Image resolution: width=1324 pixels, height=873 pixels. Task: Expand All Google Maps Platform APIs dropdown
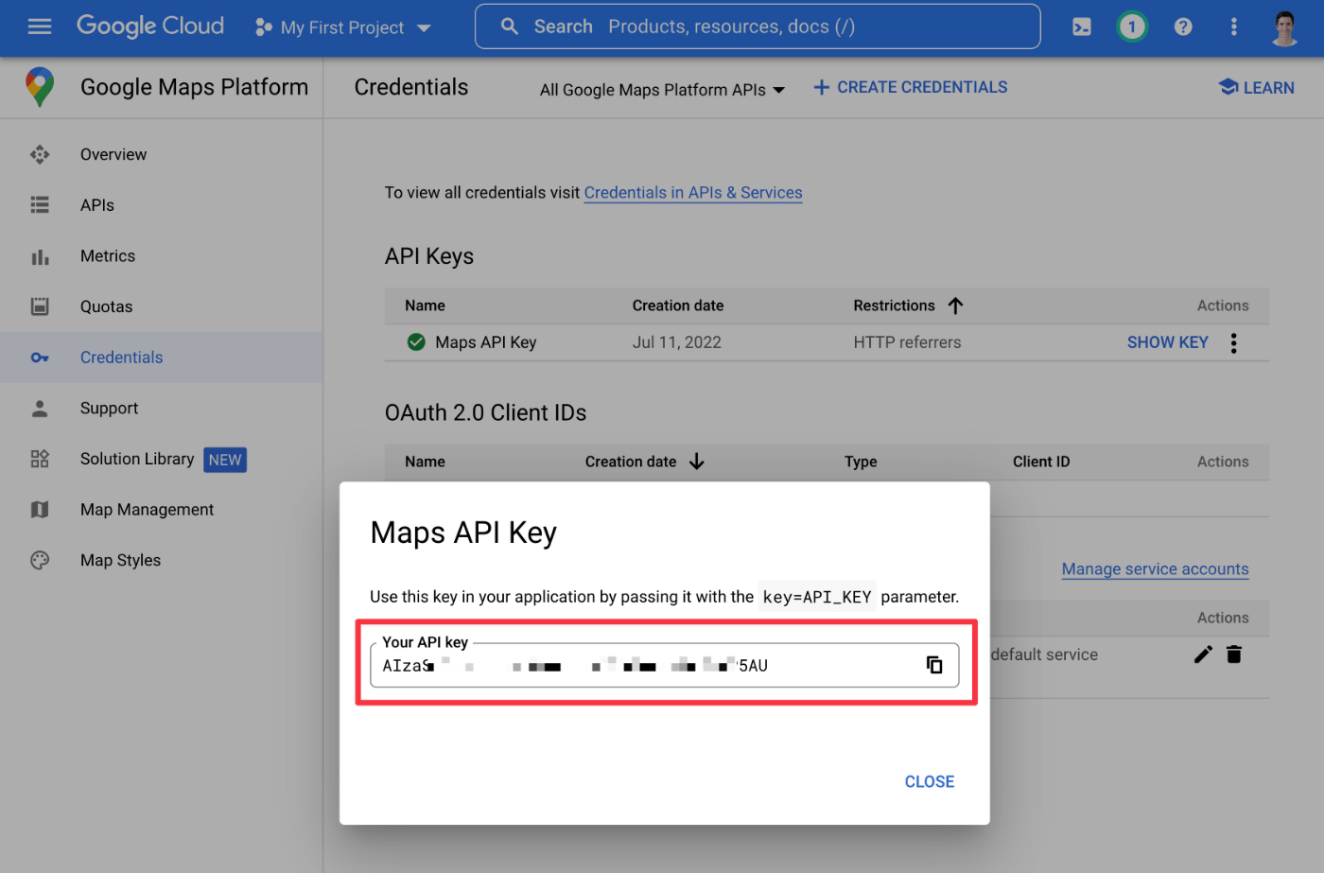(x=662, y=90)
